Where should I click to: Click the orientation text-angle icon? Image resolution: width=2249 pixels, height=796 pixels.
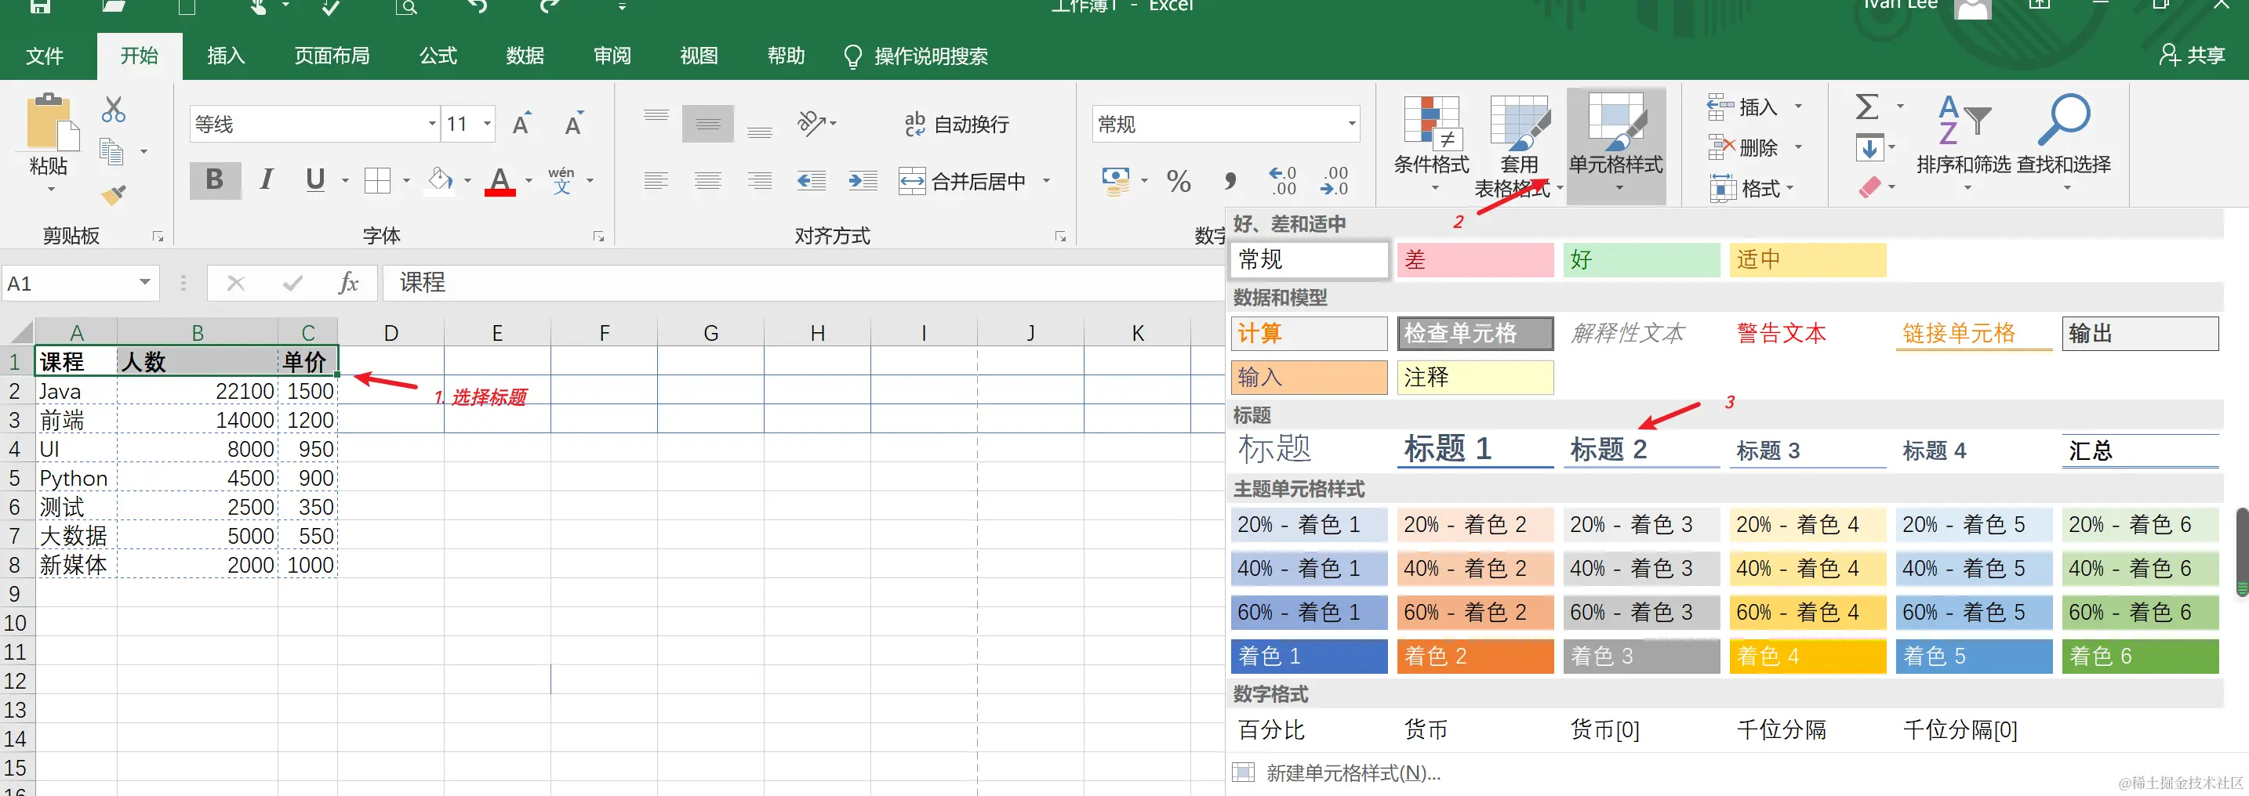(x=811, y=124)
